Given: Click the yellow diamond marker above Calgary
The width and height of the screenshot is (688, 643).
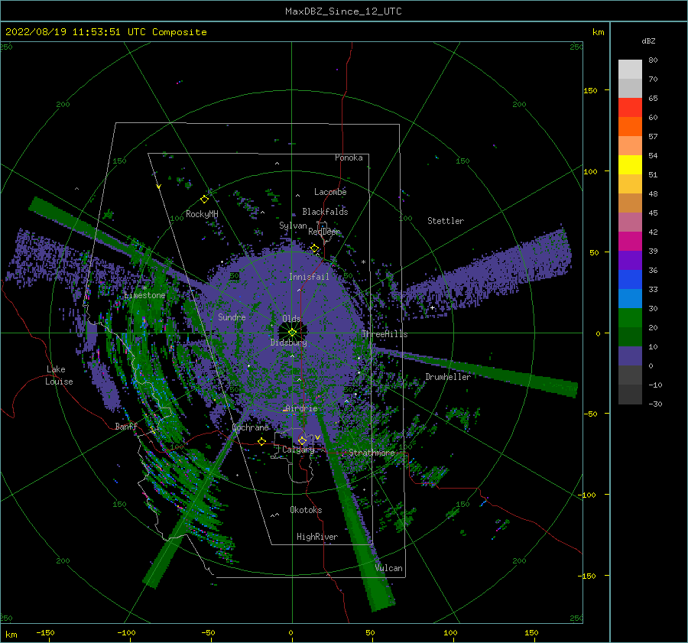Looking at the screenshot, I should [302, 440].
